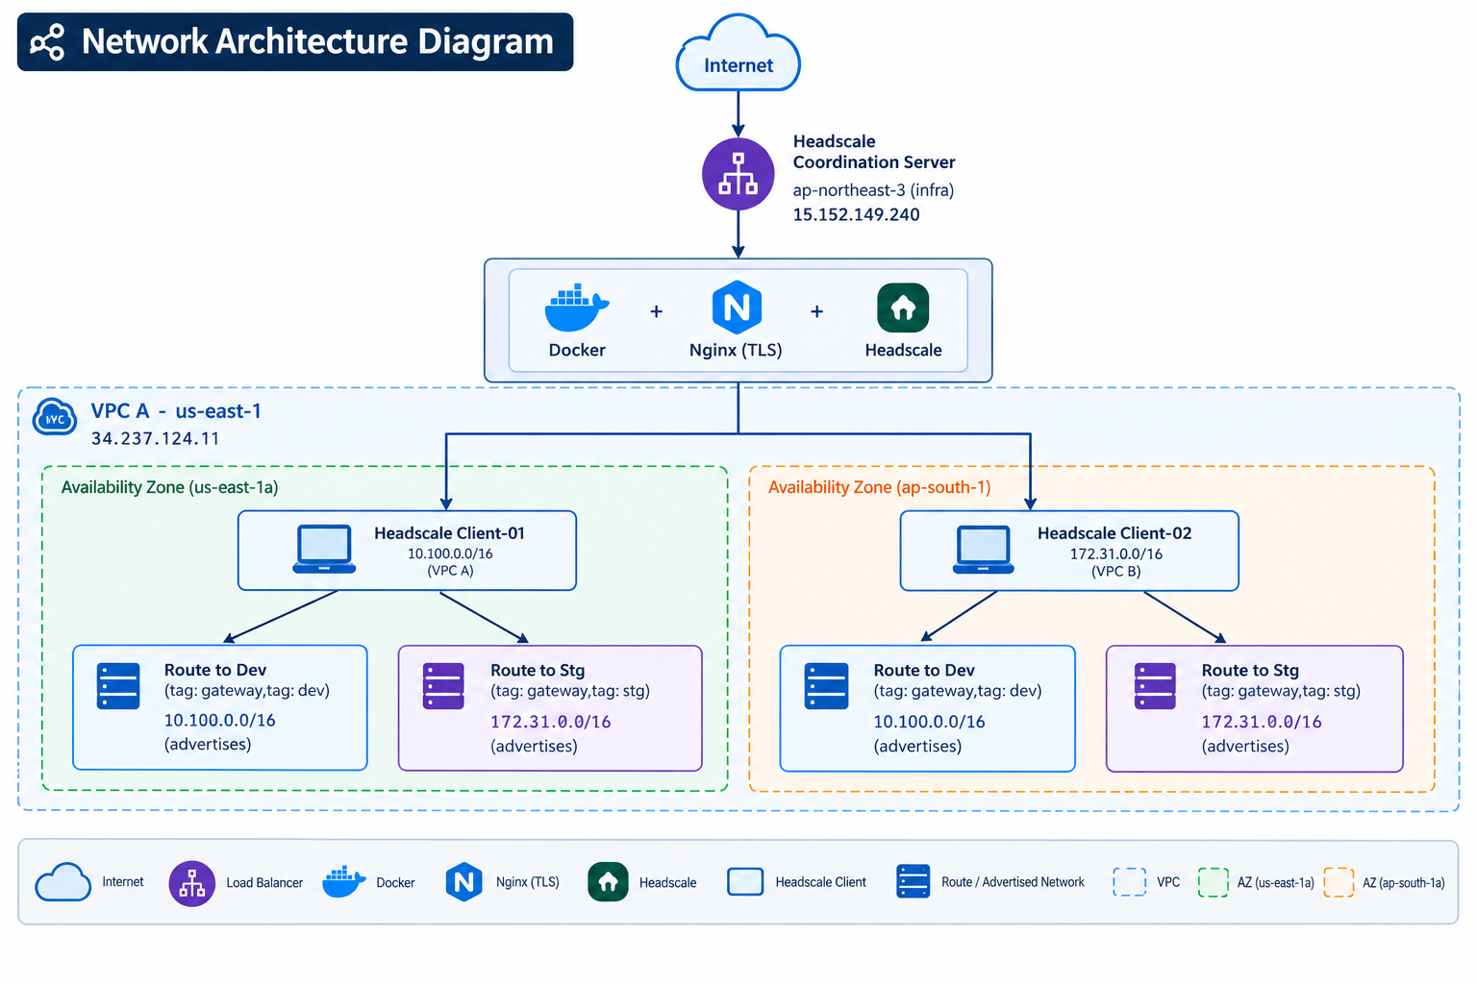This screenshot has height=984, width=1477.
Task: Click the Docker whale icon in server box
Action: tap(577, 308)
